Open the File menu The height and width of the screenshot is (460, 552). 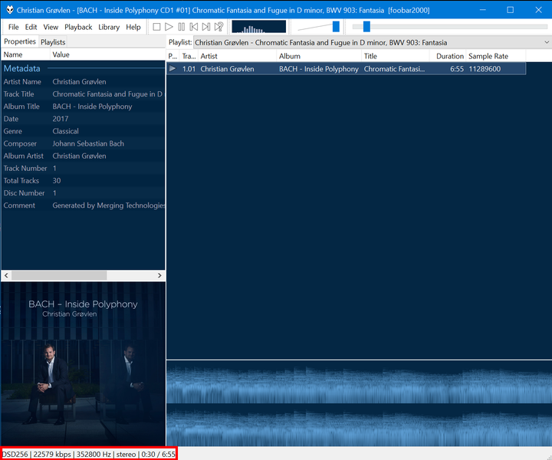point(13,27)
